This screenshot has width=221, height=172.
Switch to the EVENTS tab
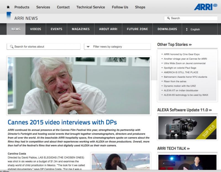click(x=57, y=29)
